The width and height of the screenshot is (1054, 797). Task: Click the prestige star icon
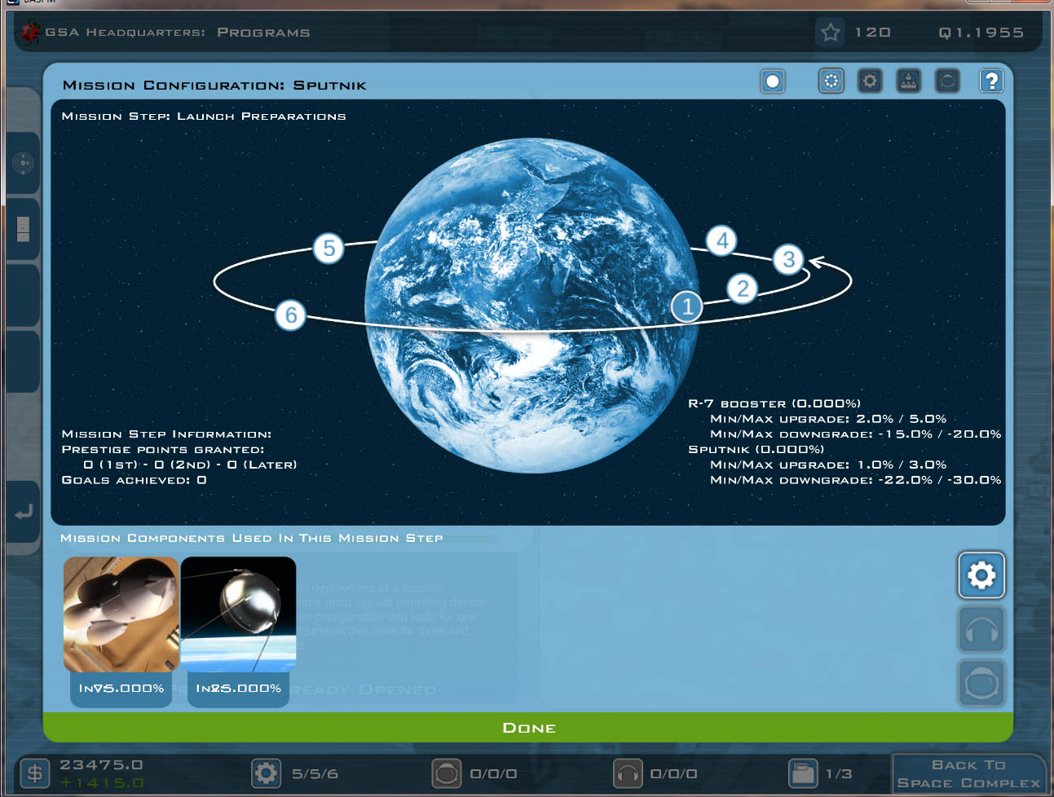coord(831,32)
